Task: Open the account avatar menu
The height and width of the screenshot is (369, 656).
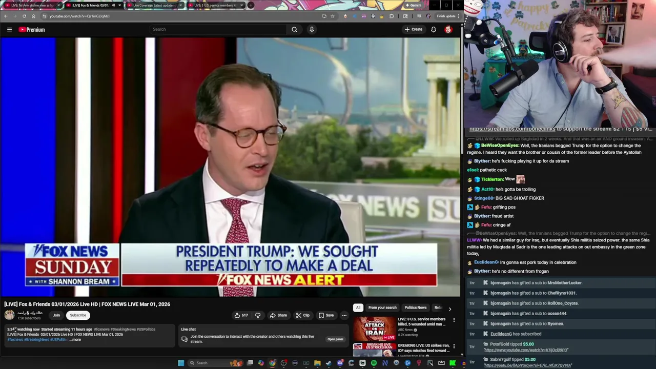Action: click(x=448, y=29)
